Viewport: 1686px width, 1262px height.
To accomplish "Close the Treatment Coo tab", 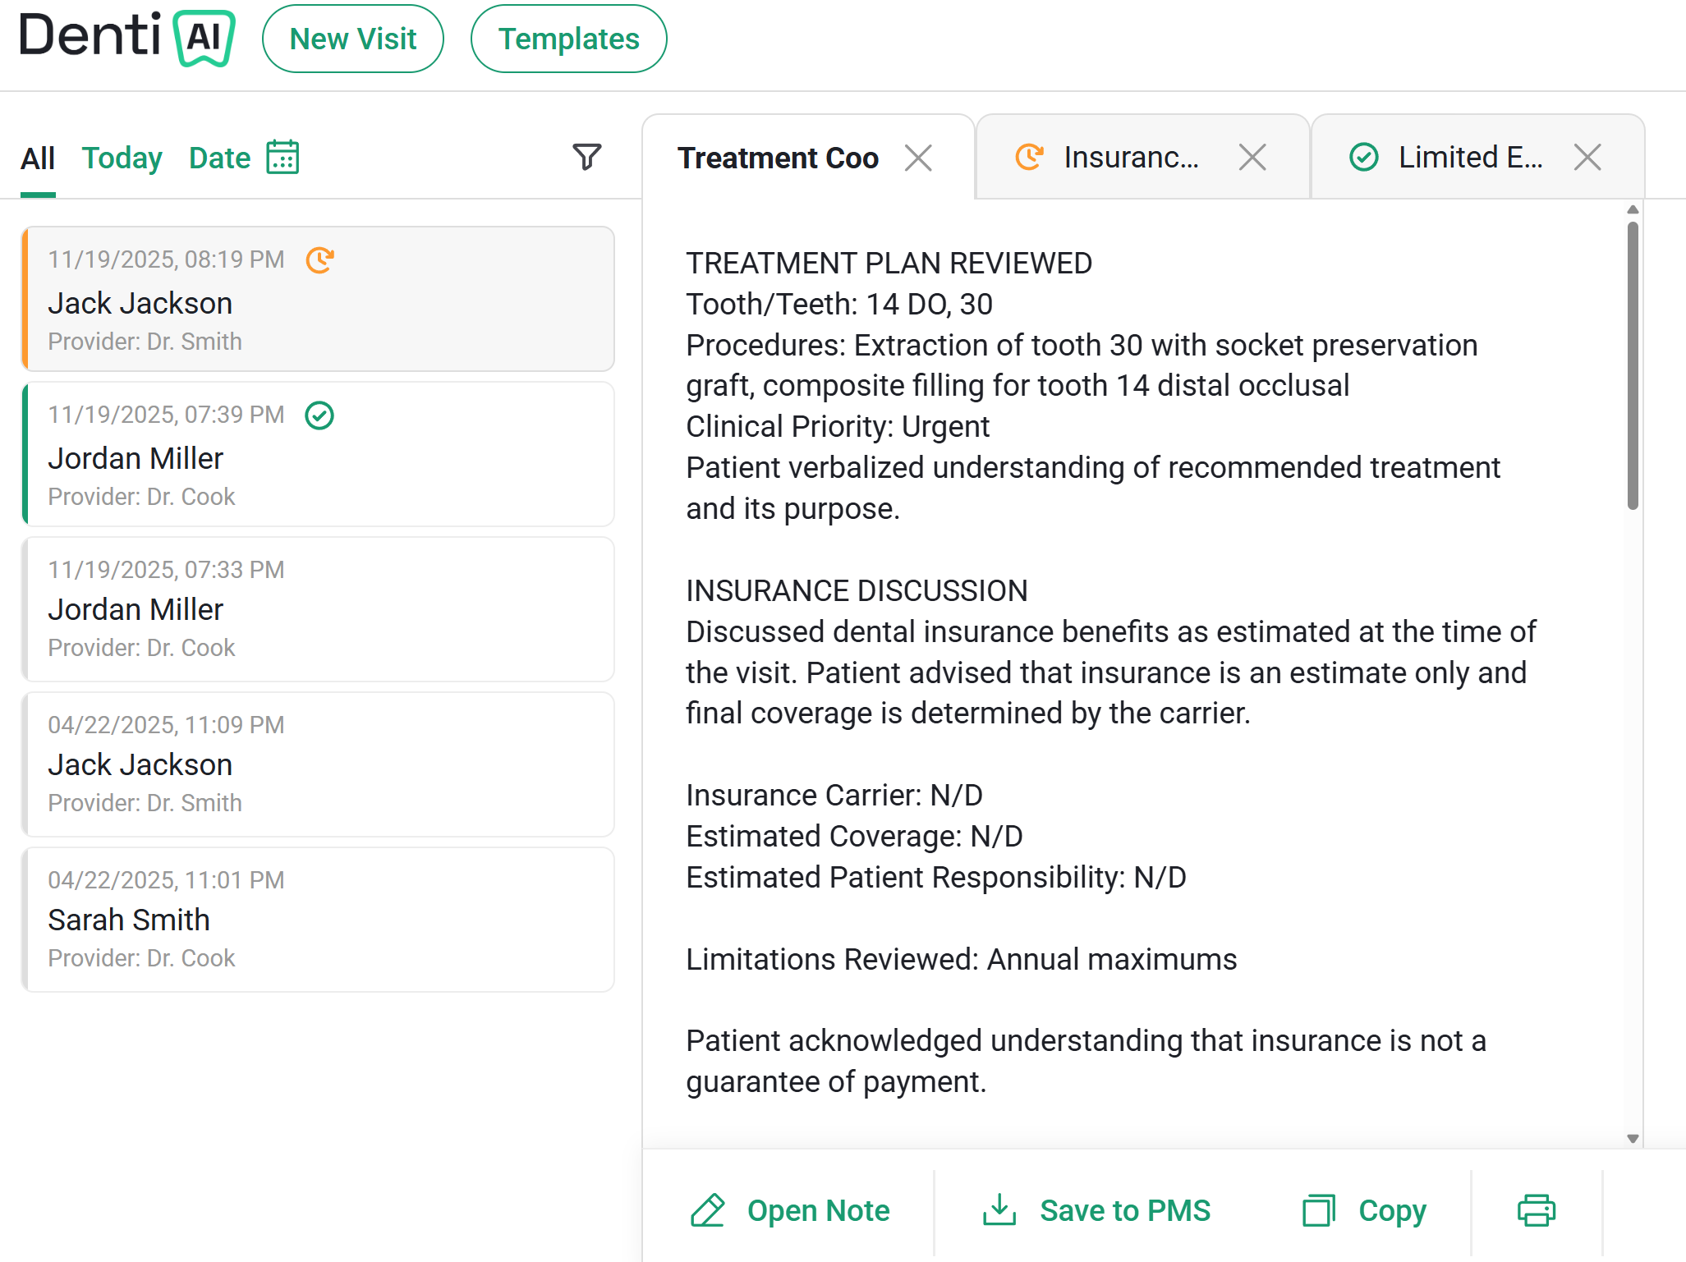I will (918, 158).
